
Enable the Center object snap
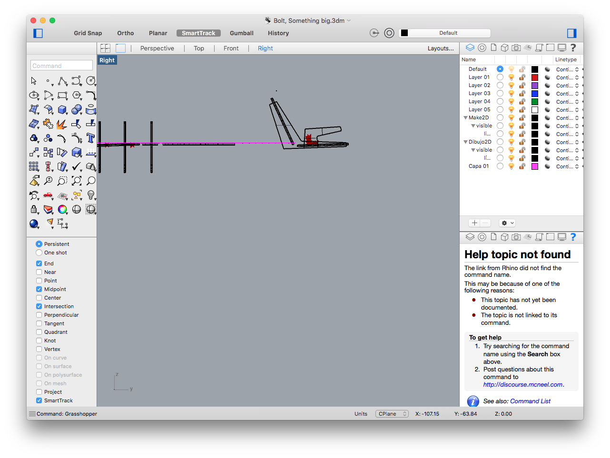pos(39,298)
